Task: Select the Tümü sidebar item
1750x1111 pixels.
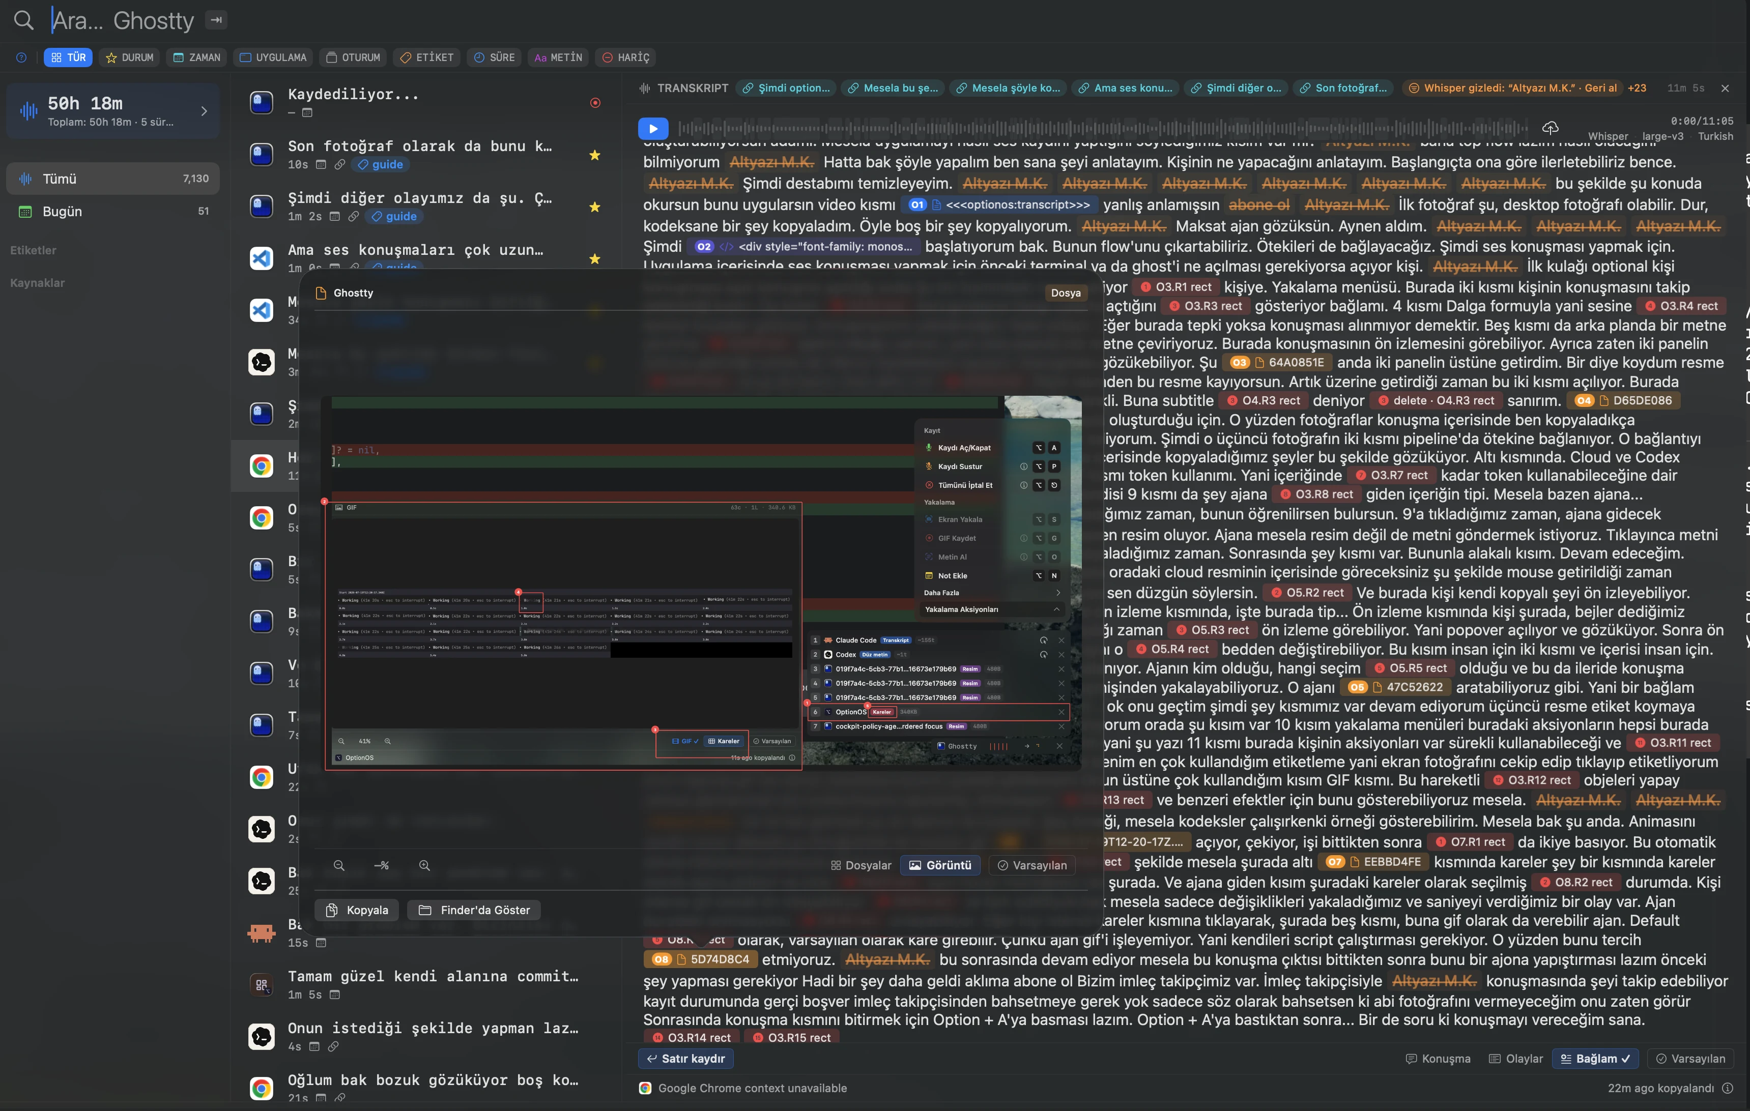Action: (112, 179)
